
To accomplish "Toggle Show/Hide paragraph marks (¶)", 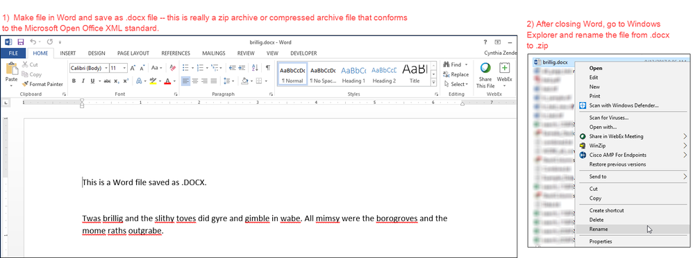I will pos(268,68).
